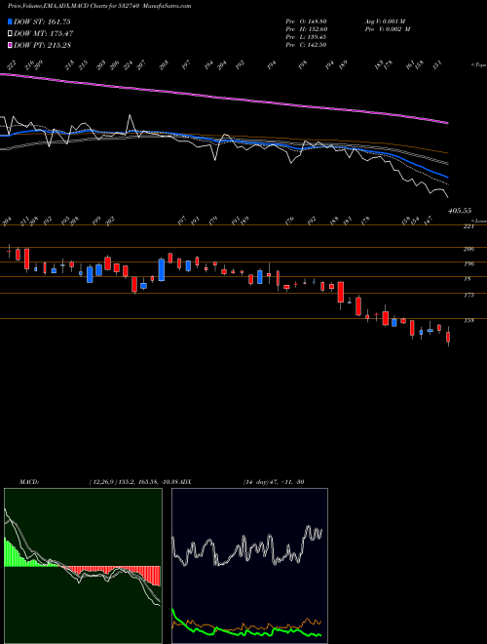Click the end of the blue DOW ST line
This screenshot has height=644, width=487.
tap(446, 177)
